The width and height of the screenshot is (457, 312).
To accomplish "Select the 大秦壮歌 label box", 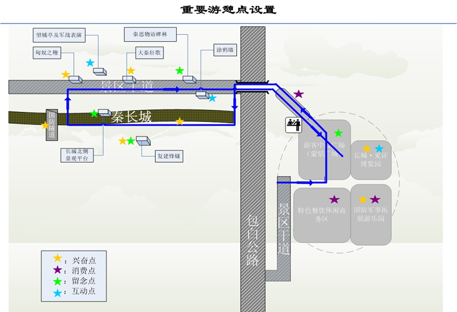I will point(149,53).
